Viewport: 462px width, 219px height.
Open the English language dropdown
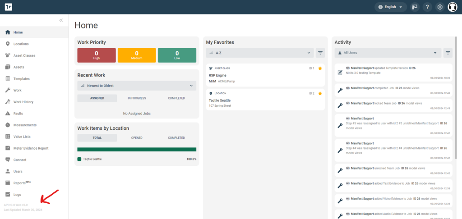391,7
